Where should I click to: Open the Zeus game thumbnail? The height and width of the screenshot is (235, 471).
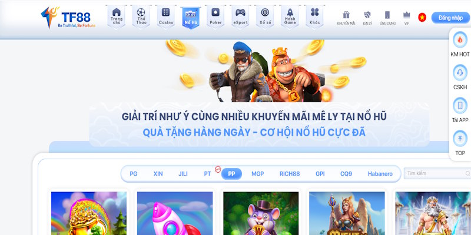point(433,213)
